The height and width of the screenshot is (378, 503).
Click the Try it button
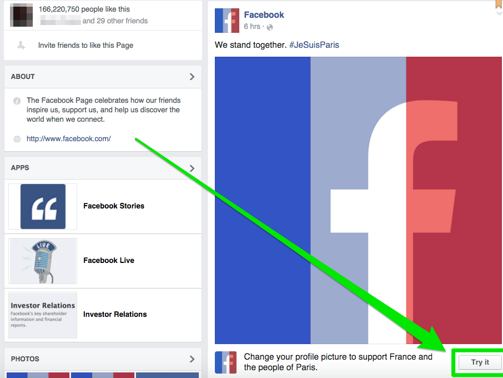tap(480, 362)
